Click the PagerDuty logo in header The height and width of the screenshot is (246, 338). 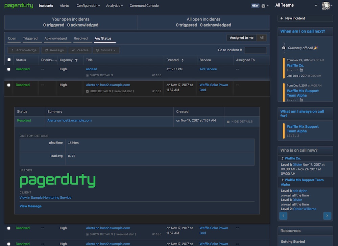pos(19,6)
